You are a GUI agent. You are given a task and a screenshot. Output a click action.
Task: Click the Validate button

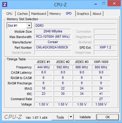point(85,117)
